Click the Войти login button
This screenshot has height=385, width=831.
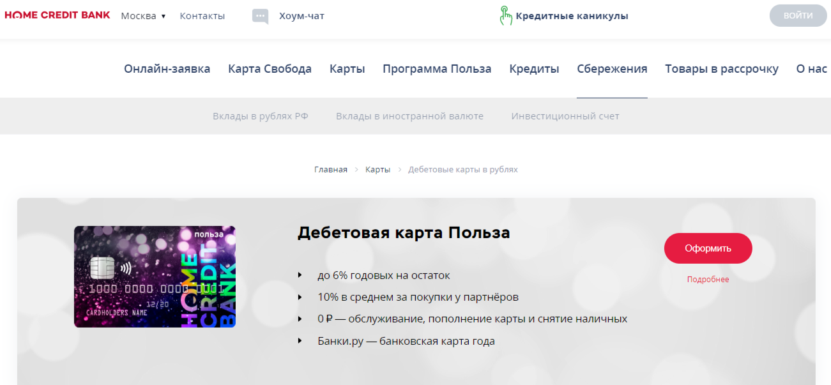798,15
